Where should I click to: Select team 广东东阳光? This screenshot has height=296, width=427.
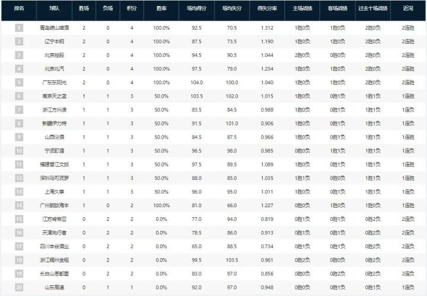click(x=56, y=82)
